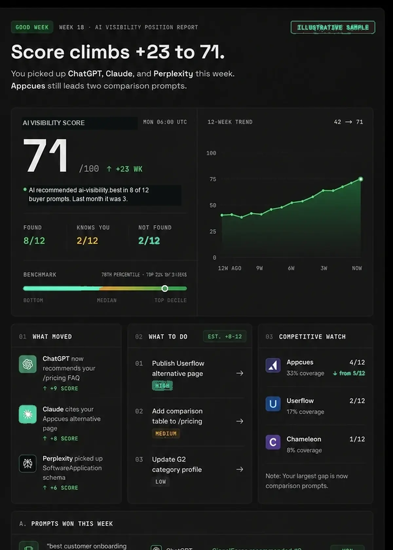
Task: Open Update G2 category profile arrow
Action: tap(240, 469)
